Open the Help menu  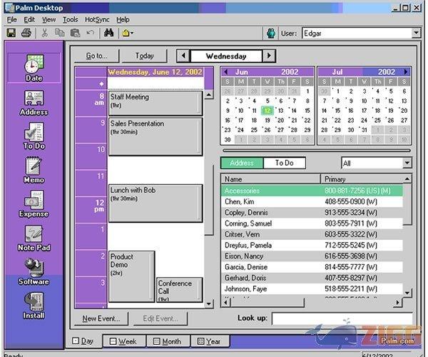pos(123,20)
